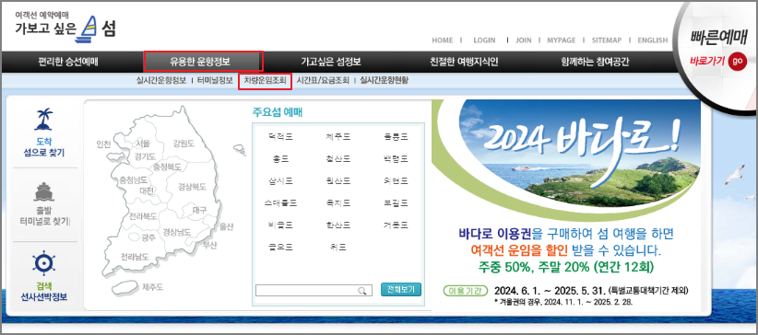Open the 함께하는 참여공간 menu
The width and height of the screenshot is (758, 335).
point(595,62)
